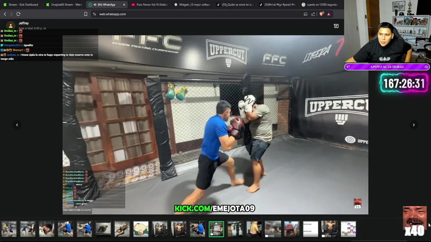Switch to the Stream - Kick Dashboard tab
This screenshot has width=431, height=242.
coord(21,5)
